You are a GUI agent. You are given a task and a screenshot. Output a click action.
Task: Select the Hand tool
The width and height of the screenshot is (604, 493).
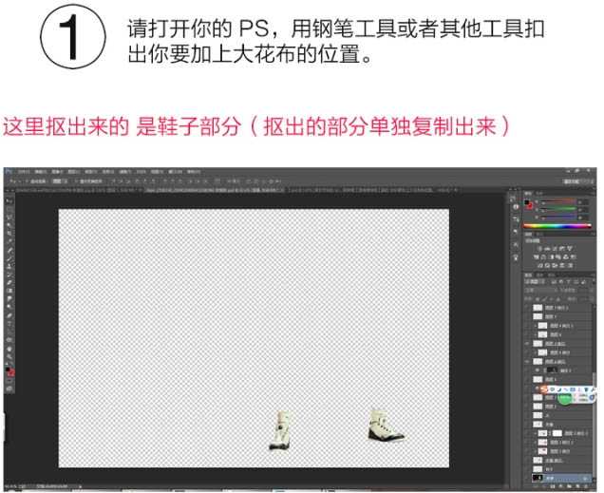10,350
